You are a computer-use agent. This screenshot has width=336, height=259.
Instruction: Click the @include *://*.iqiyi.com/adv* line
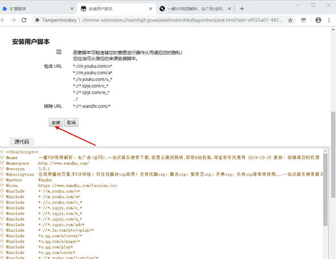point(42,224)
